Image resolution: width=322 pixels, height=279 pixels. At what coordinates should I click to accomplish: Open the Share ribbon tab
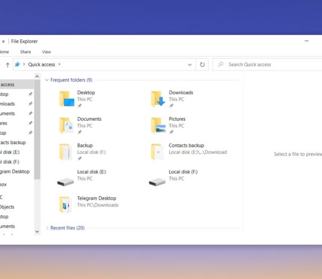pos(25,52)
